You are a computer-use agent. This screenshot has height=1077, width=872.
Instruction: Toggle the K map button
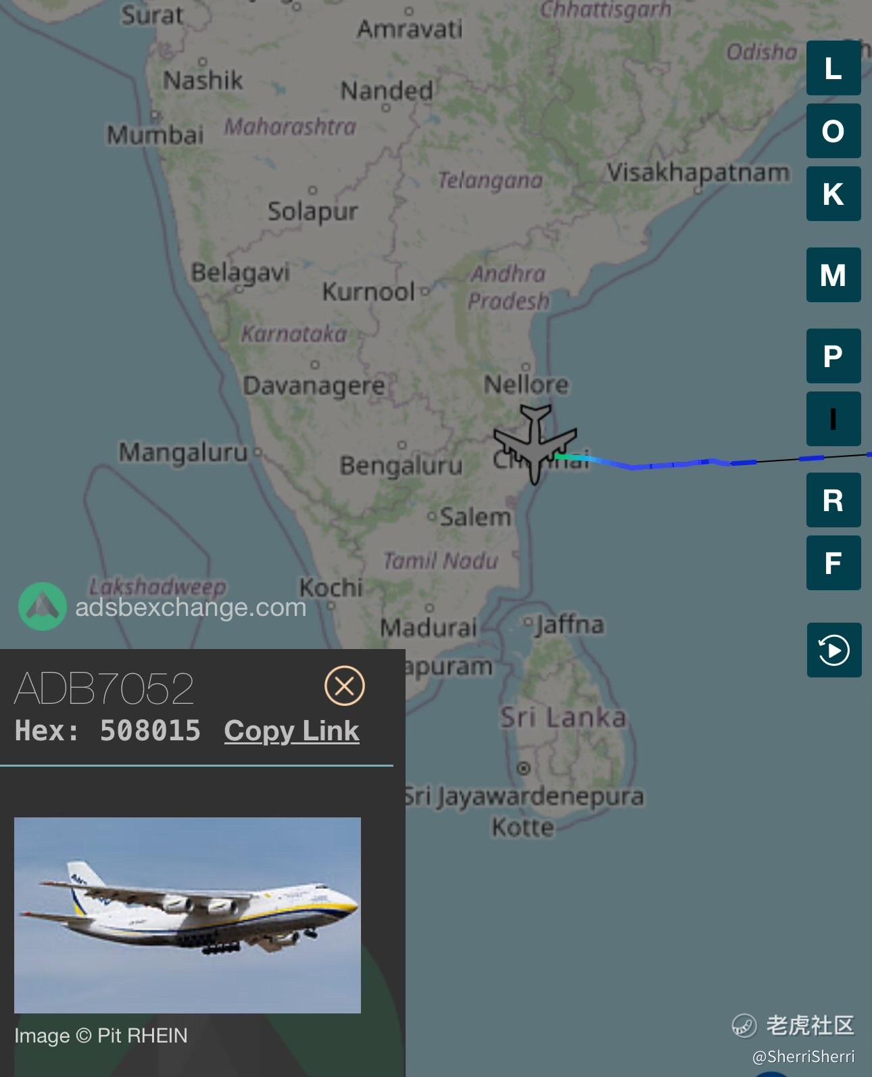(x=833, y=193)
